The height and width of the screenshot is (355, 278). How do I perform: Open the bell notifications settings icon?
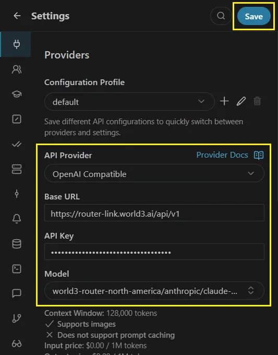point(17,219)
